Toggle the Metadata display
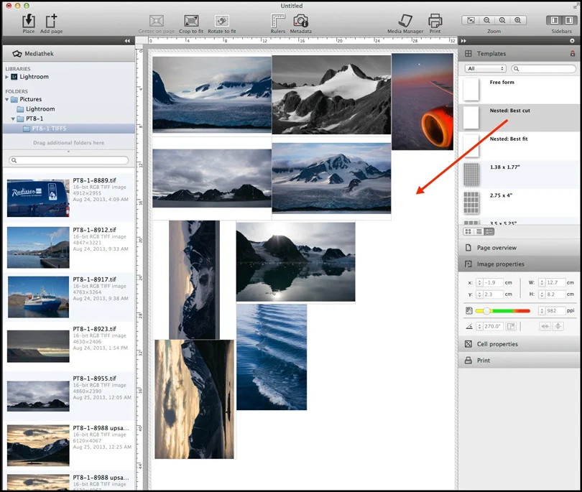 tap(300, 21)
